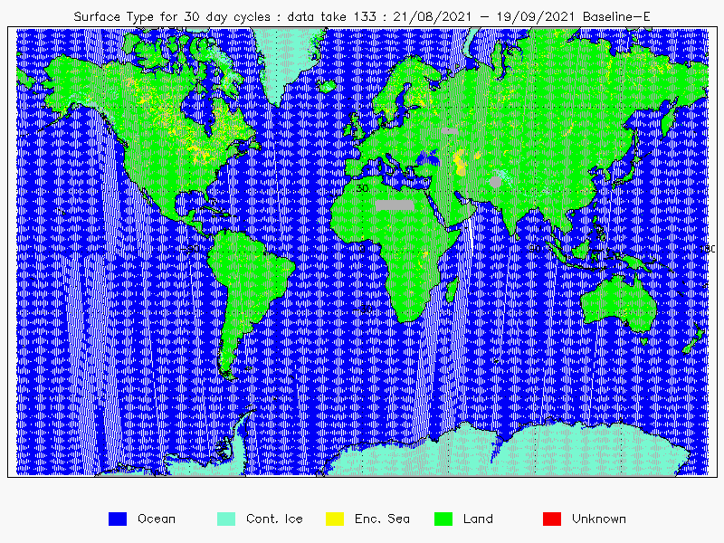Click the cyan Cont. Ice legend swatch

coord(226,519)
